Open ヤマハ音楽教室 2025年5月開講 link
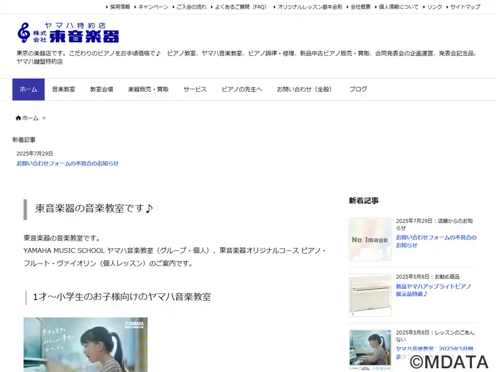The width and height of the screenshot is (496, 372). 435,352
